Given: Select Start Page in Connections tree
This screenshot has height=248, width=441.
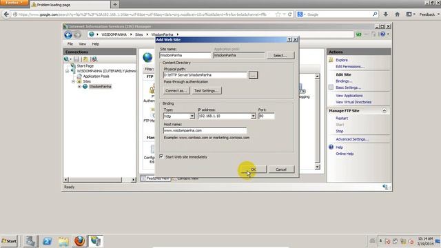Looking at the screenshot, I should coord(85,66).
